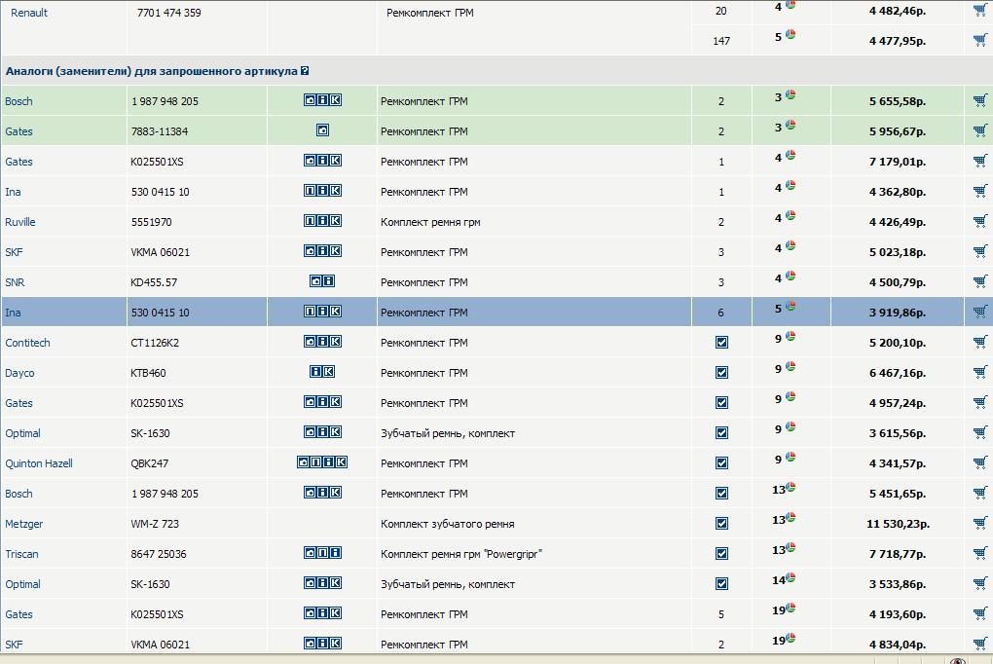This screenshot has height=664, width=993.
Task: Toggle checkbox for Bosch at 5 451,65р.
Action: (721, 493)
